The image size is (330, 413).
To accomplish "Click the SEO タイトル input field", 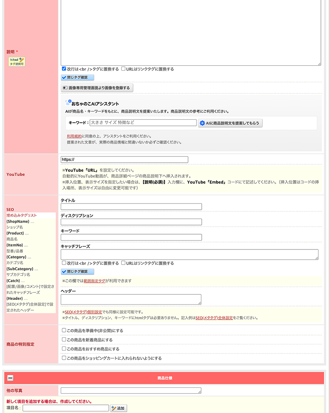I will coord(131,207).
